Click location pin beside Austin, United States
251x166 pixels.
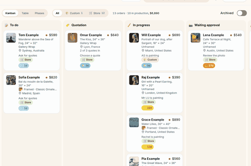click(204, 51)
